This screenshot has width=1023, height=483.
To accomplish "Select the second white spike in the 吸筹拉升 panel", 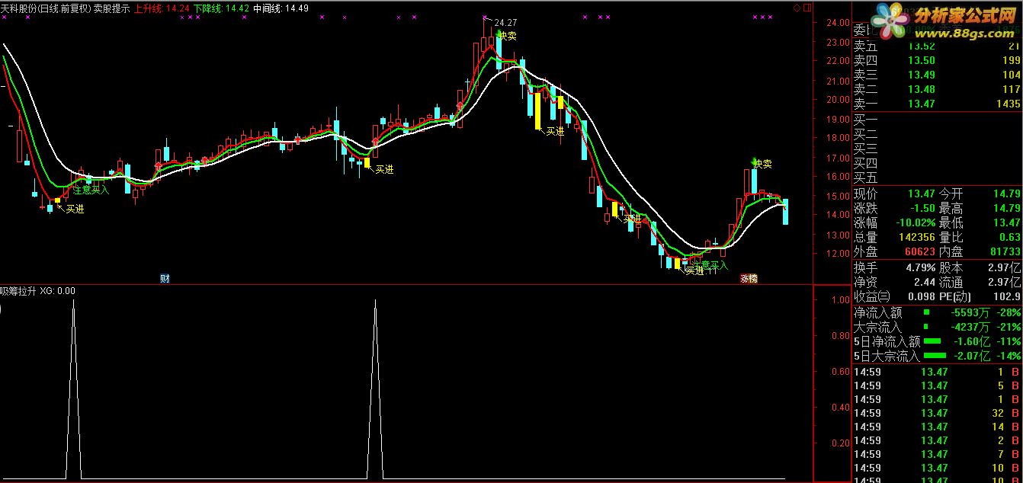I will (375, 389).
